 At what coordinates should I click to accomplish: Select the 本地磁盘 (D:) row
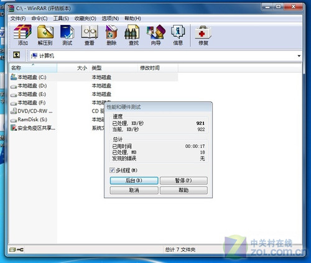point(94,86)
